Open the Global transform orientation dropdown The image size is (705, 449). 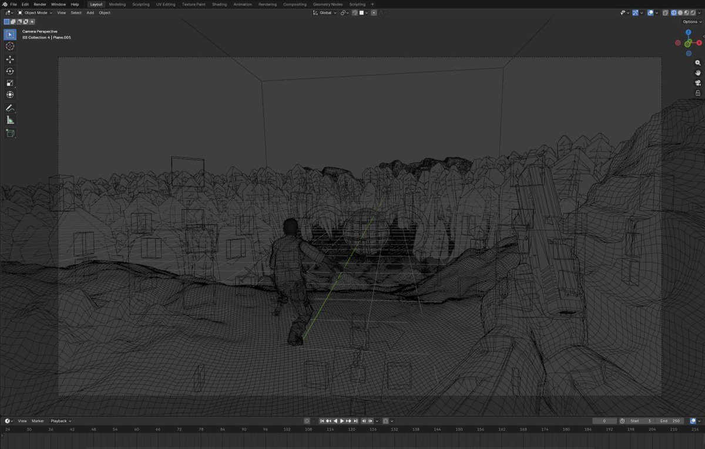(324, 13)
